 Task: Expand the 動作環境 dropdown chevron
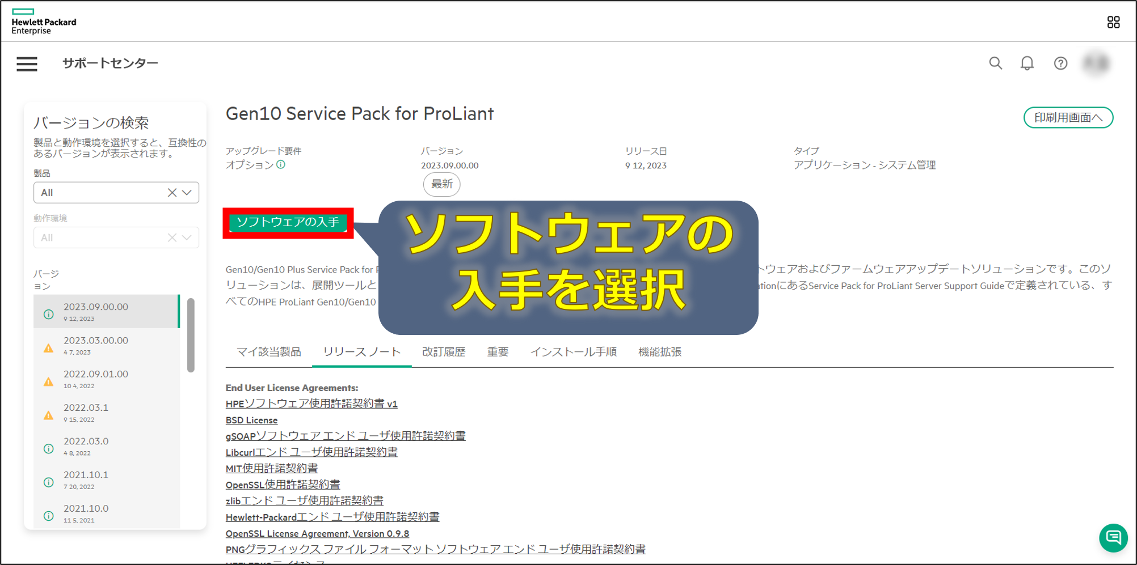[x=187, y=237]
